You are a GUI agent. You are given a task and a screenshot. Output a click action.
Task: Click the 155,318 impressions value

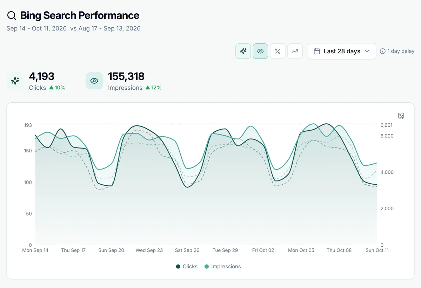pyautogui.click(x=126, y=76)
